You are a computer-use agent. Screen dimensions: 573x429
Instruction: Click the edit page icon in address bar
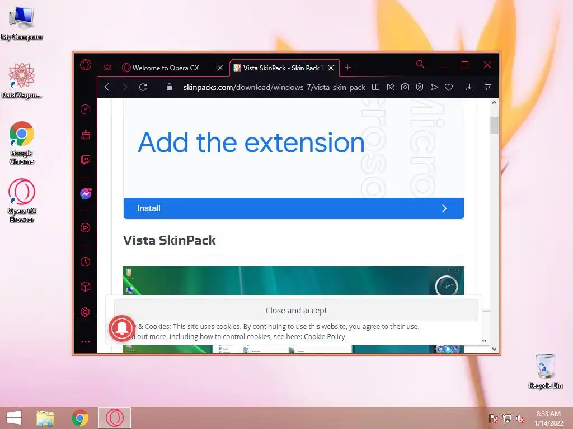[x=391, y=87]
